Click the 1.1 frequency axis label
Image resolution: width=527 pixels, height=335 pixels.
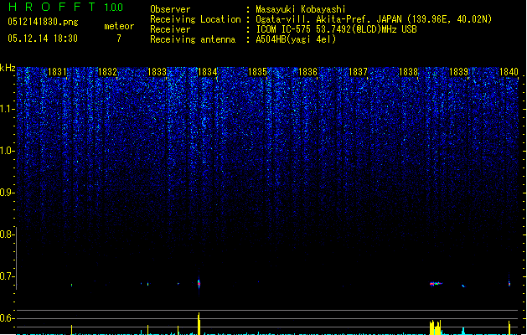7,109
